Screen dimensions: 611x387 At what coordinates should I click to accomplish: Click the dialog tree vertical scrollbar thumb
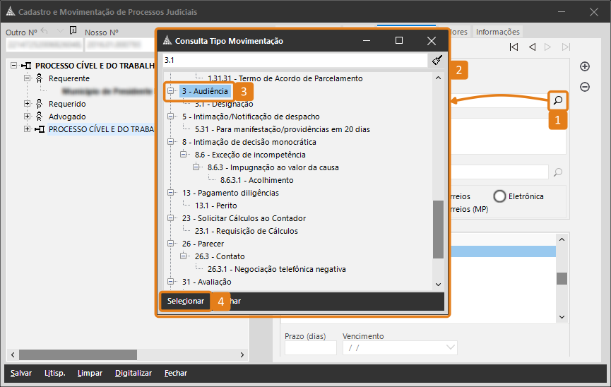(x=438, y=230)
